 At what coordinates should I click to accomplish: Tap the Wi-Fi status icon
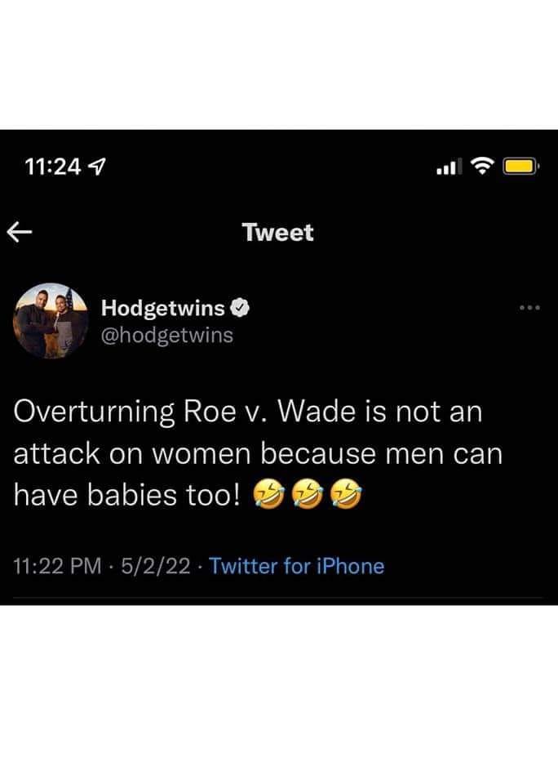coord(482,166)
